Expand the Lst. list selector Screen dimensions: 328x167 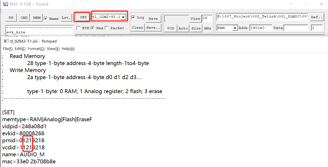coord(66,18)
